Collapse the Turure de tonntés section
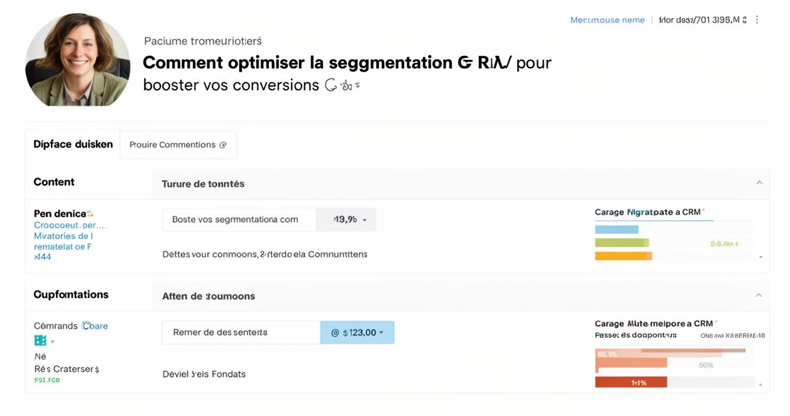This screenshot has height=416, width=790. pyautogui.click(x=759, y=183)
